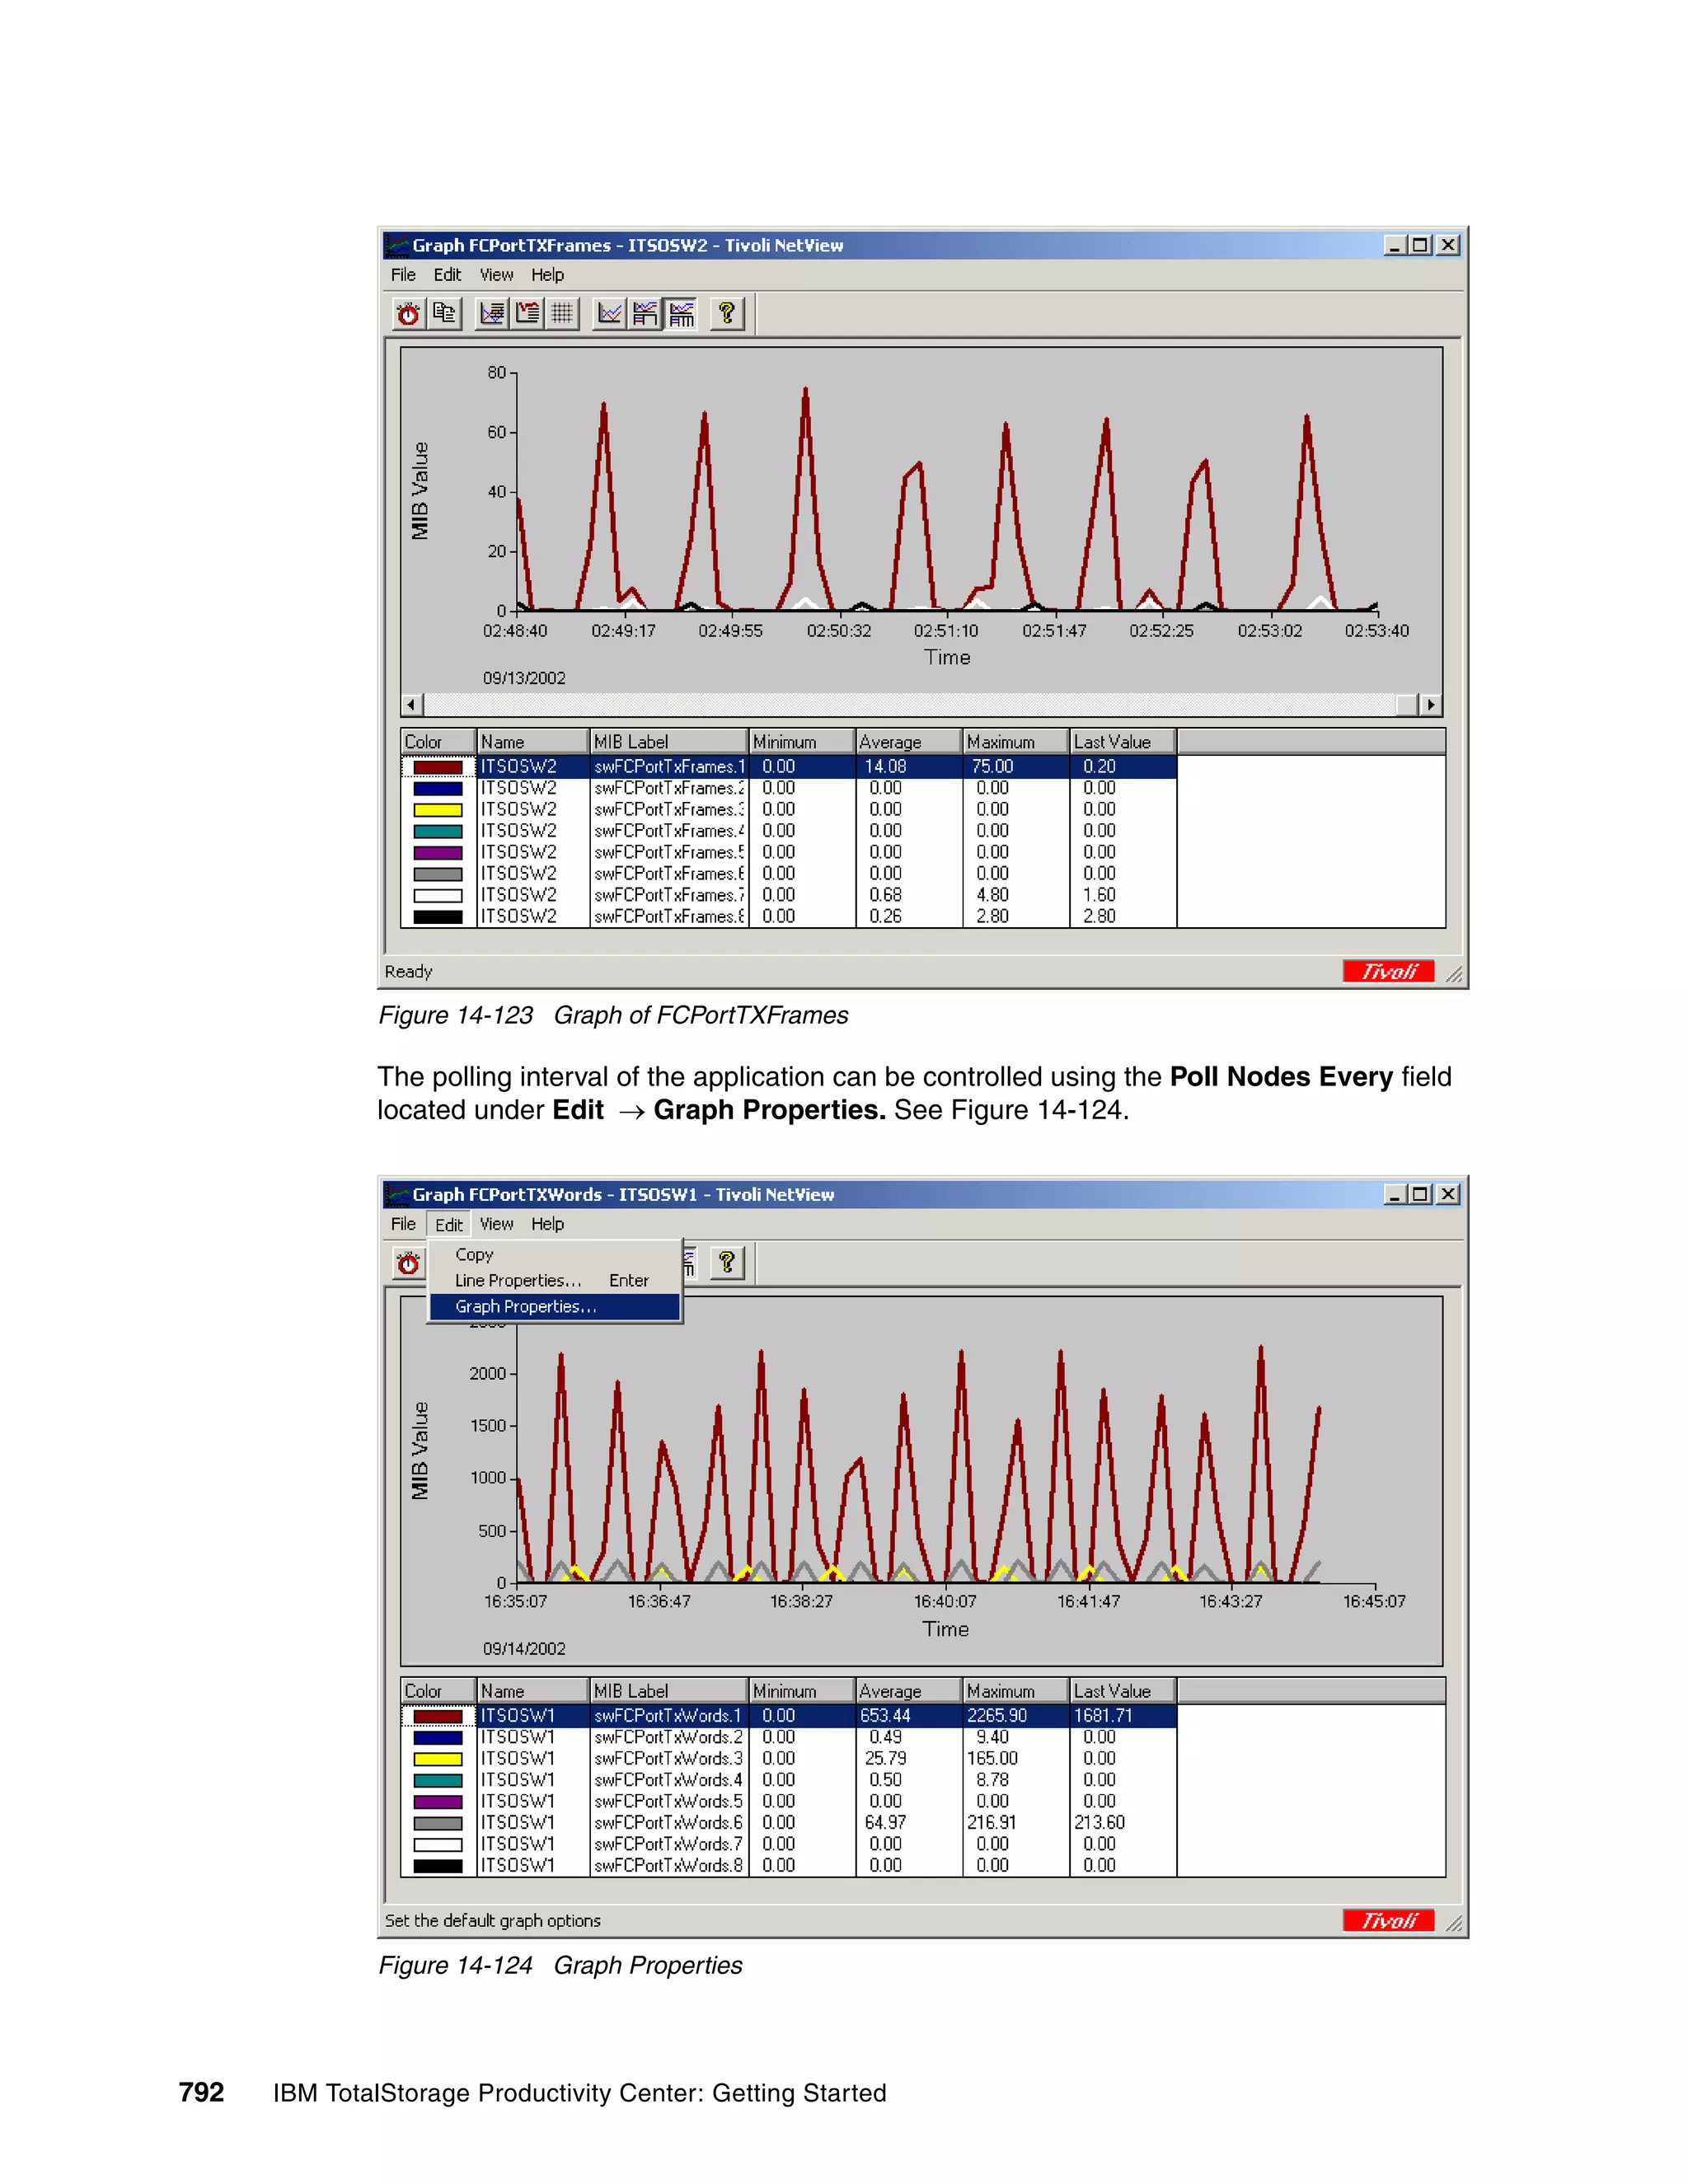
Task: Click the 14.08 average value cell
Action: 909,767
